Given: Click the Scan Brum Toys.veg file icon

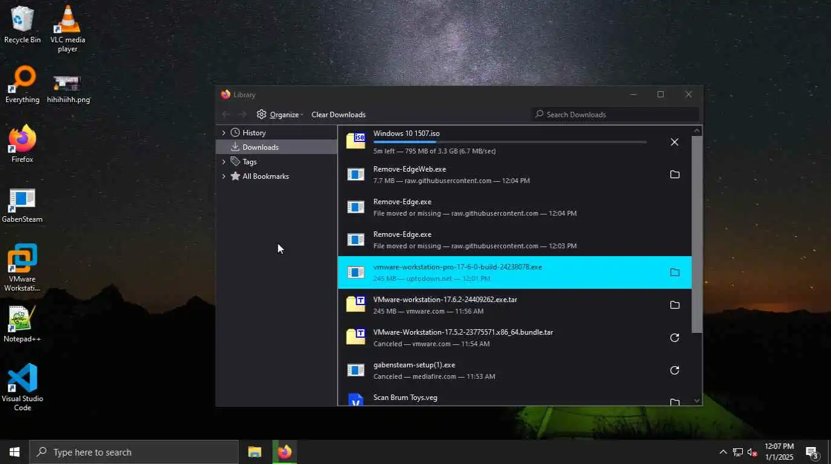Looking at the screenshot, I should tap(356, 400).
